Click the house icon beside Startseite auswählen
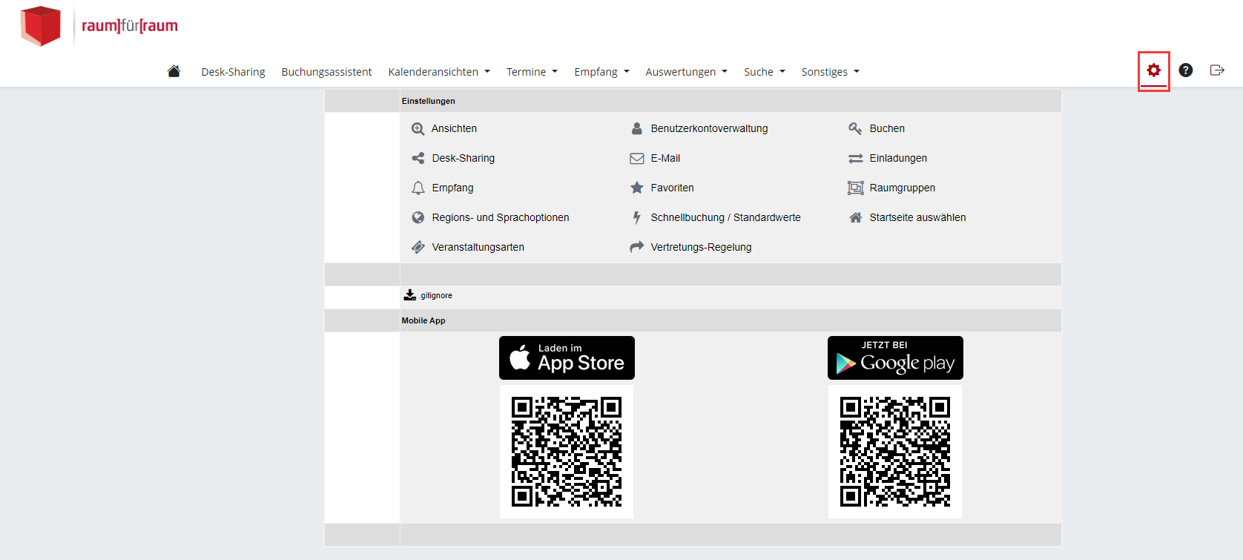 click(856, 217)
